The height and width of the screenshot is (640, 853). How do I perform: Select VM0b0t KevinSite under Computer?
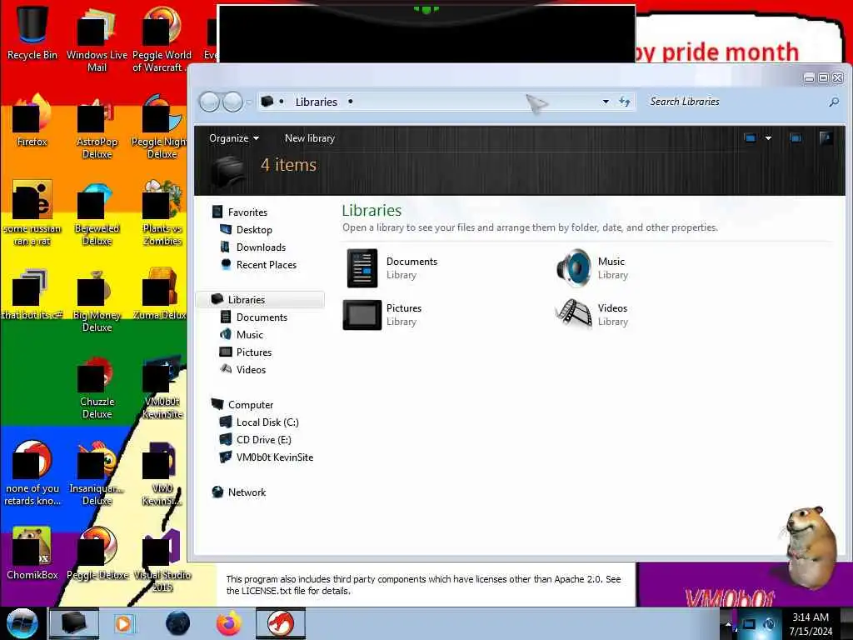[x=274, y=457]
